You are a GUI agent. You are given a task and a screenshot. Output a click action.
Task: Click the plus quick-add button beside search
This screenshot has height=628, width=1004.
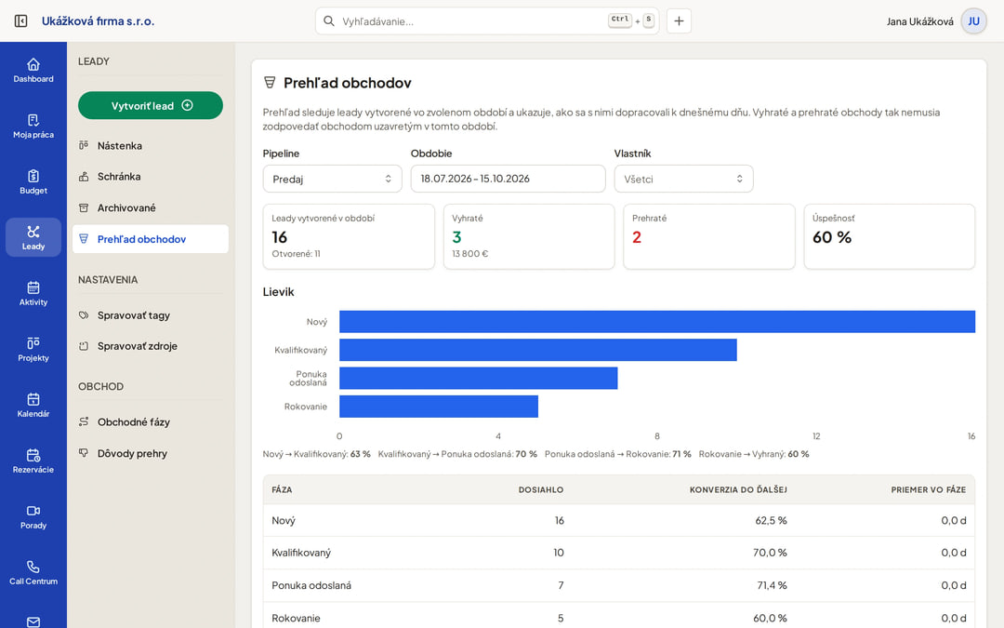679,21
